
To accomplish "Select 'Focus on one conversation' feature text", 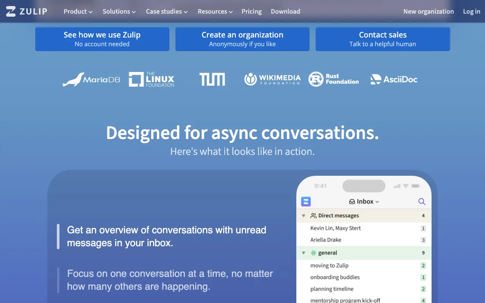I will (170, 280).
